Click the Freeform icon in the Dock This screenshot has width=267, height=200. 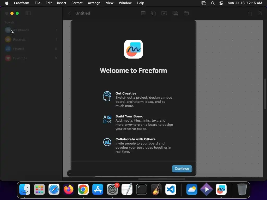(x=221, y=189)
